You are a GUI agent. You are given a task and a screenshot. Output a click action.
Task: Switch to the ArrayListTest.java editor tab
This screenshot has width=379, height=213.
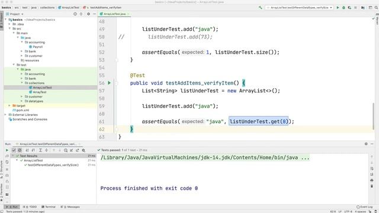[x=114, y=14]
